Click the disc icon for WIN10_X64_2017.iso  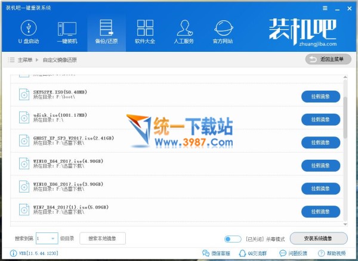tap(24, 164)
